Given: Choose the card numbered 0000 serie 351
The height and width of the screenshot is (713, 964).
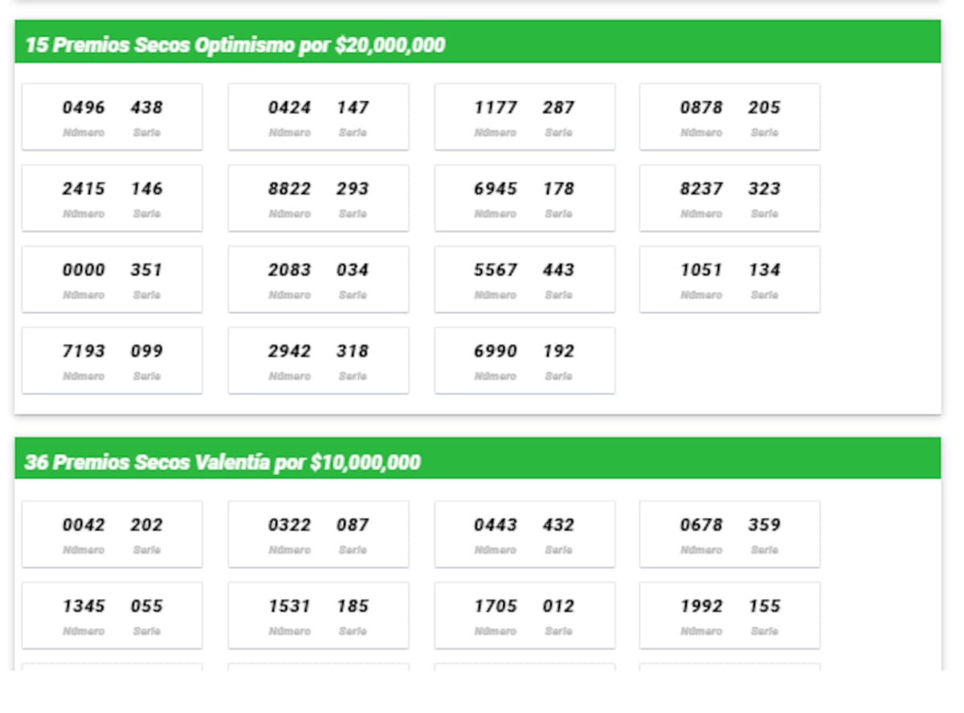Looking at the screenshot, I should tap(112, 280).
